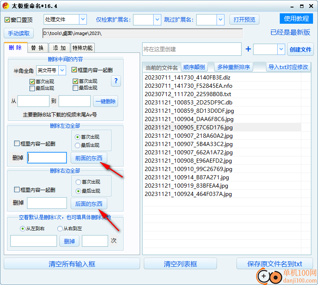
Task: Click the 从 start-text input field
Action: coord(34,101)
